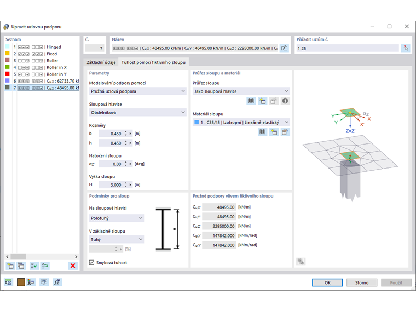416x312 pixels.
Task: Click the support number field showing 7
Action: tap(95, 48)
